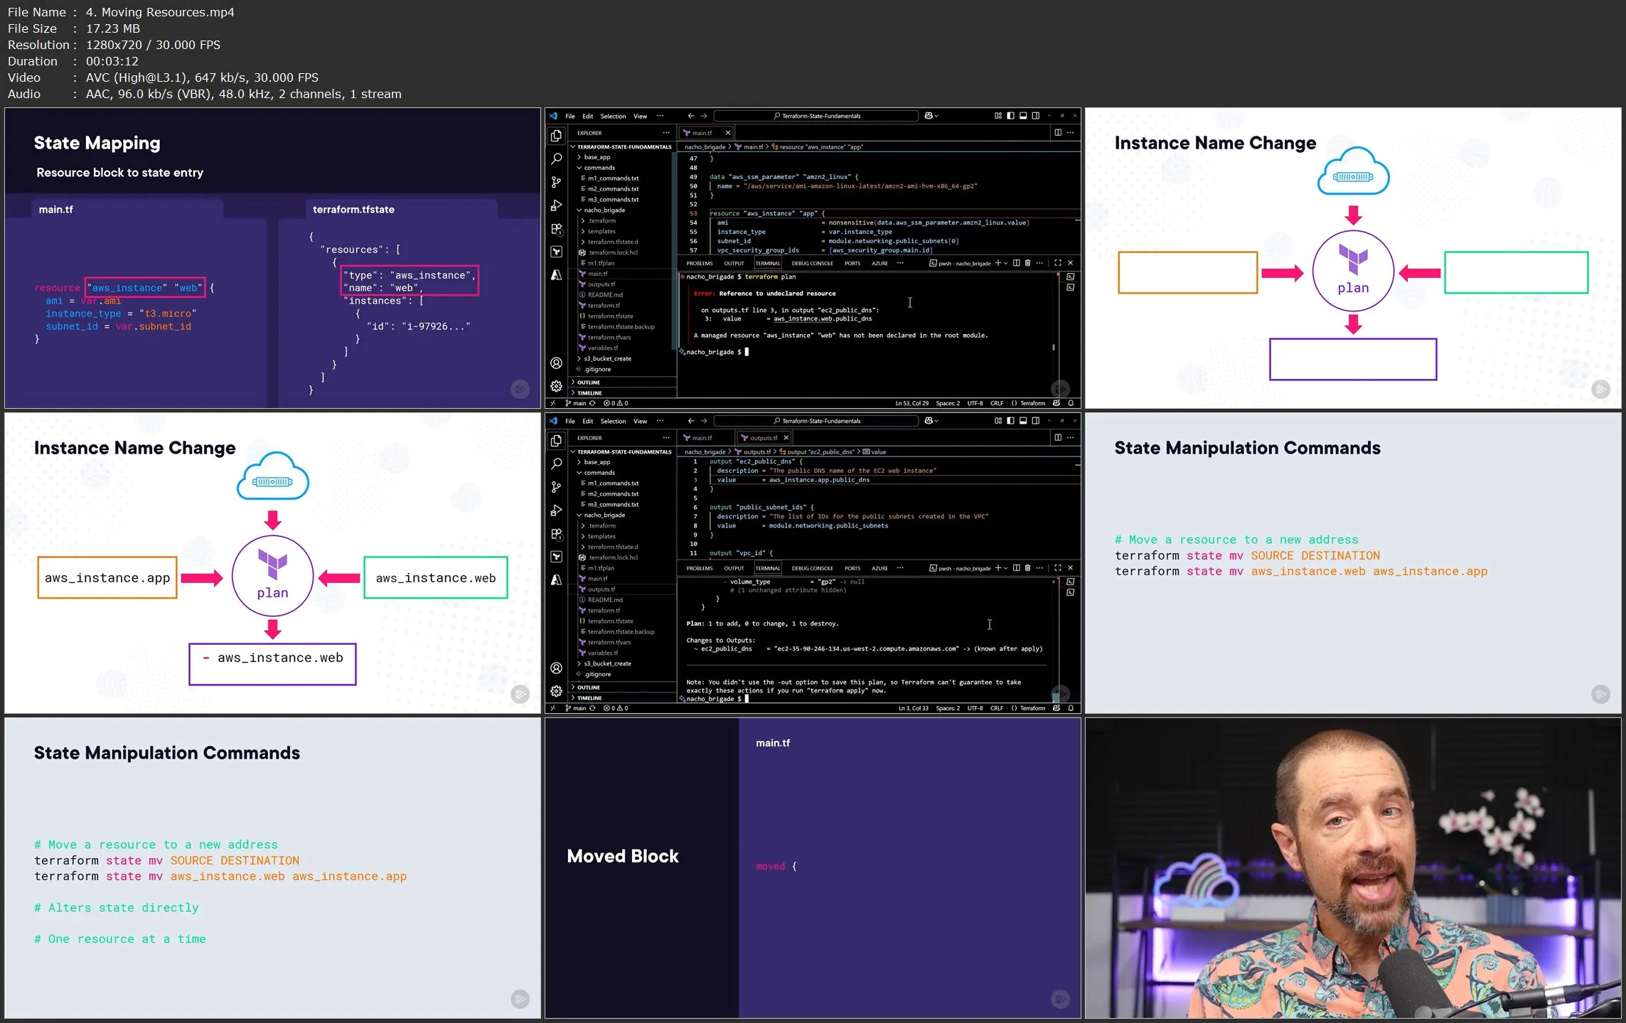
Task: Toggle bottom panel in outputs.tf frame title bar
Action: coord(1023,421)
